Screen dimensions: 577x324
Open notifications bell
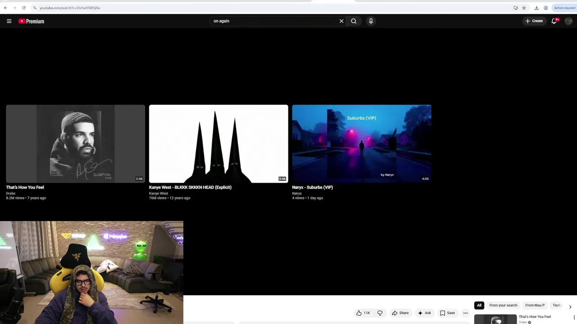(554, 21)
